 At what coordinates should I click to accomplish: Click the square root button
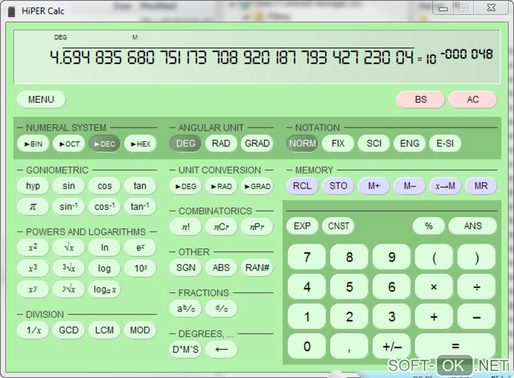pyautogui.click(x=69, y=247)
